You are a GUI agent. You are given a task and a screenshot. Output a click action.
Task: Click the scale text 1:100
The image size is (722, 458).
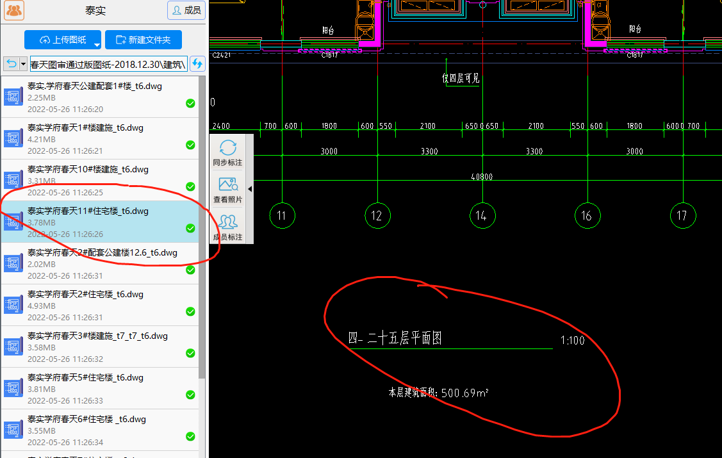[x=572, y=341]
